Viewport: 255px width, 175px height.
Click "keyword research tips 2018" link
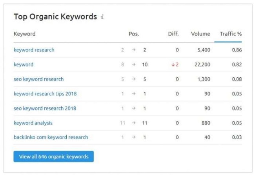coord(45,94)
